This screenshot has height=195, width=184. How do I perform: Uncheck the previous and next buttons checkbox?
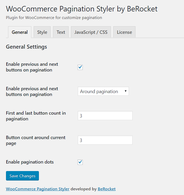(80, 67)
